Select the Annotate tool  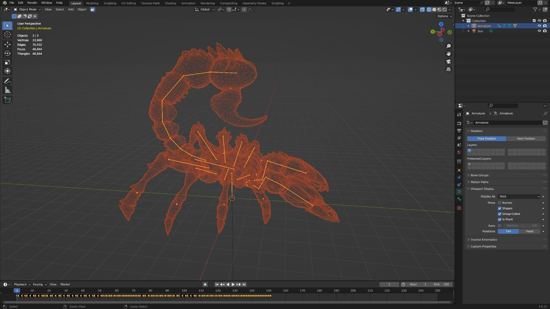pyautogui.click(x=7, y=81)
